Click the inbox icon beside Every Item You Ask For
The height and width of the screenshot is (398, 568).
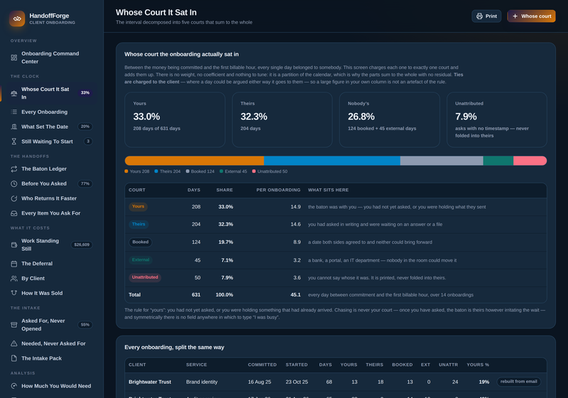[x=13, y=213]
